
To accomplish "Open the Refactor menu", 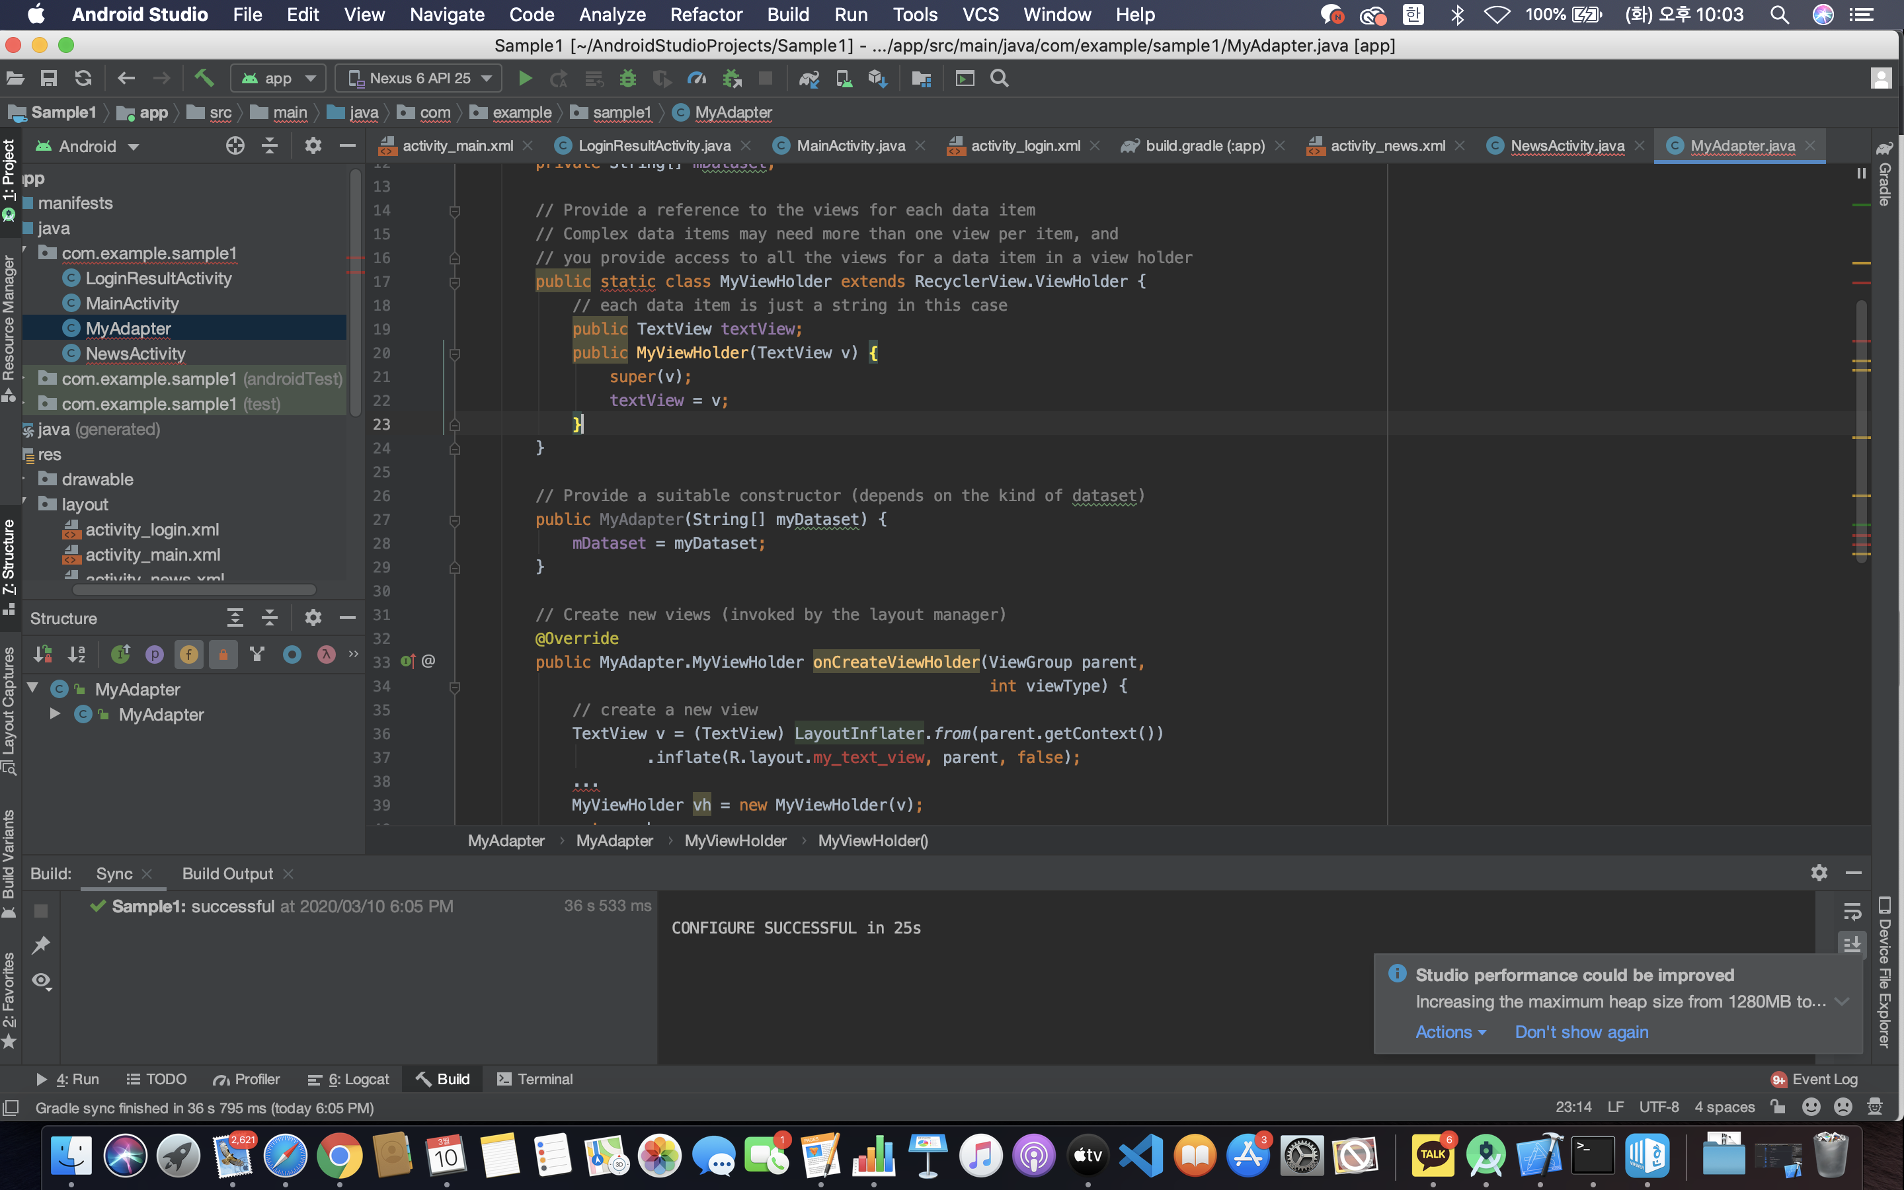I will (705, 15).
